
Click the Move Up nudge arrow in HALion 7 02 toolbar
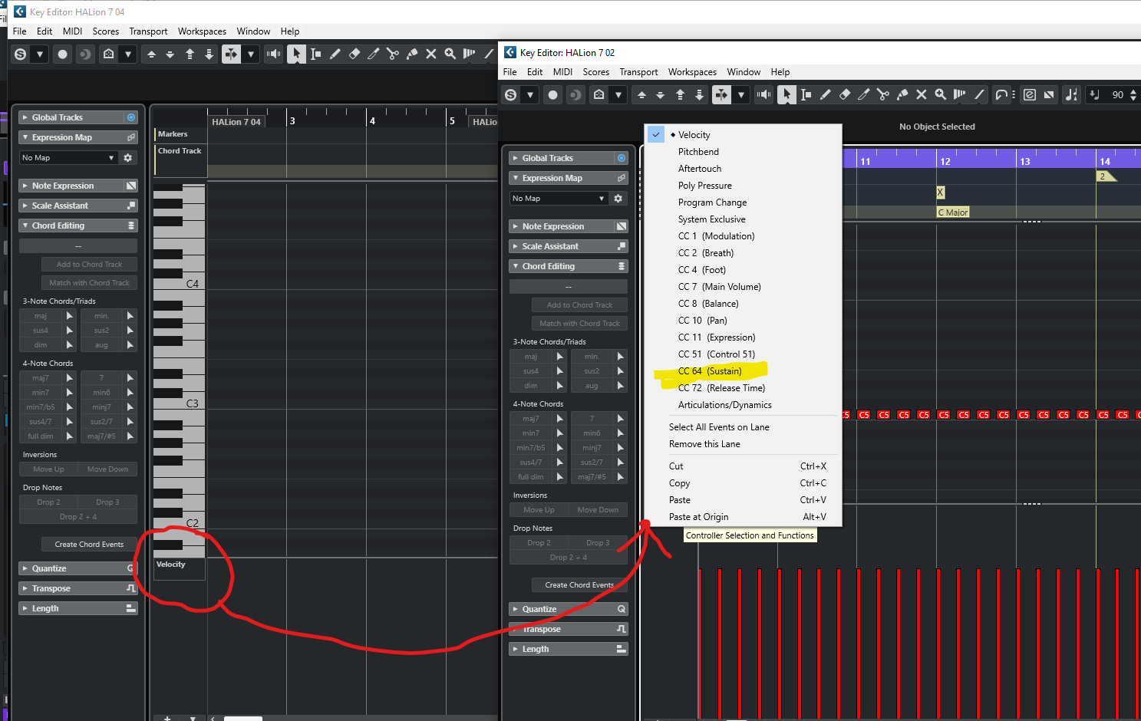click(x=641, y=94)
